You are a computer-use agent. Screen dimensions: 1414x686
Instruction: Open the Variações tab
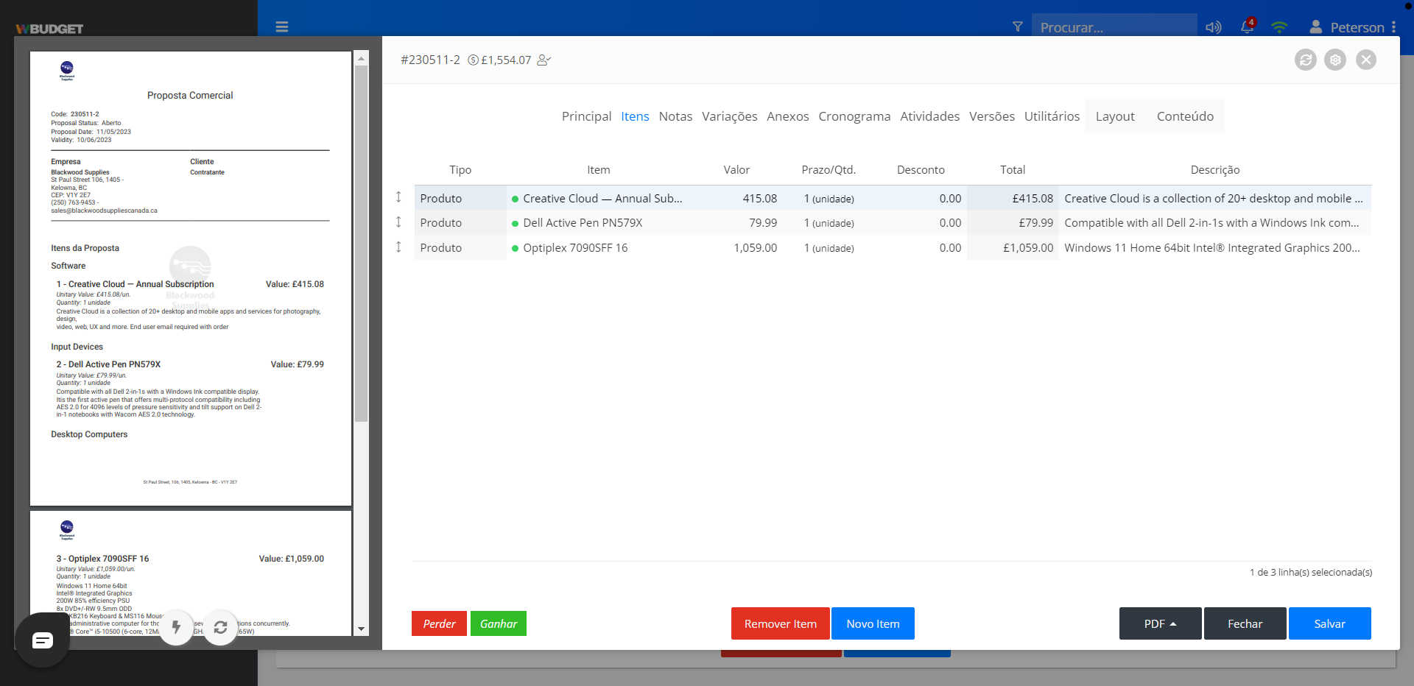tap(729, 116)
